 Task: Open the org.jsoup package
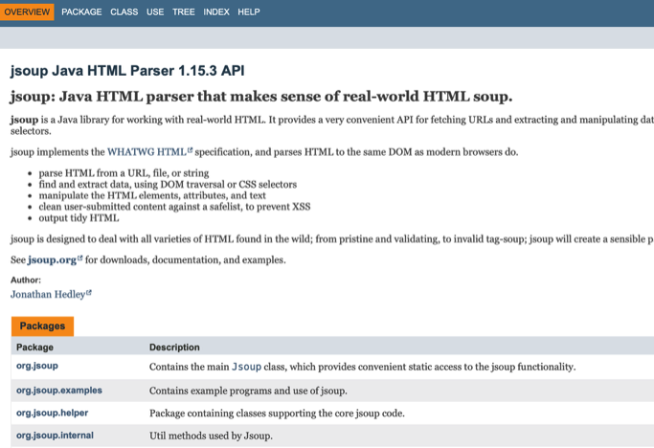tap(37, 367)
